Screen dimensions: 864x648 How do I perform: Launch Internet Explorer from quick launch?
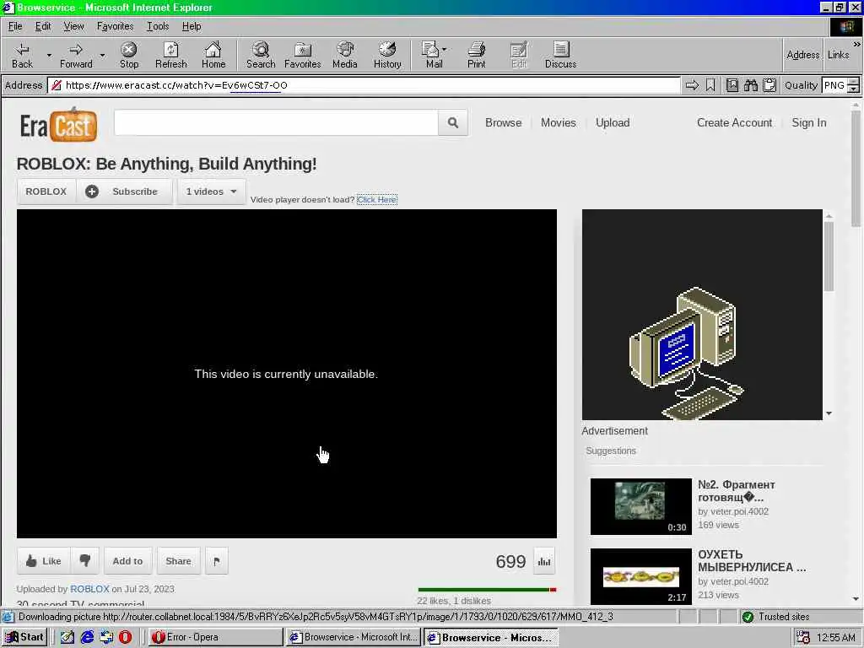[x=87, y=637]
